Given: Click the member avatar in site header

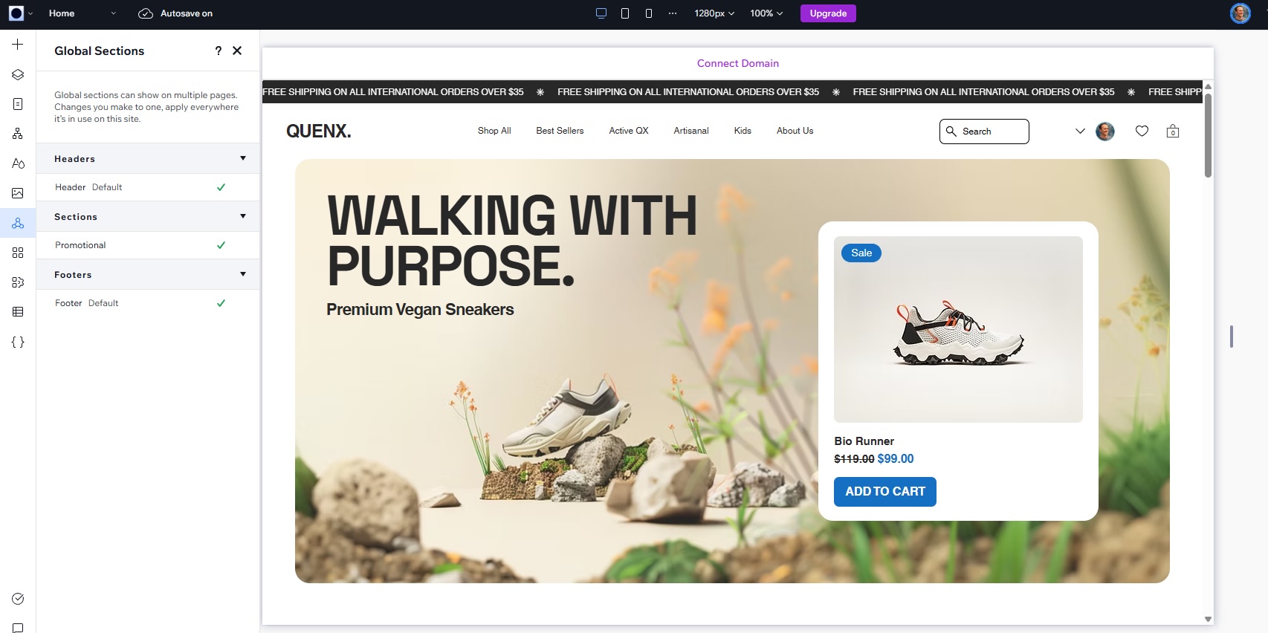Looking at the screenshot, I should [1105, 132].
